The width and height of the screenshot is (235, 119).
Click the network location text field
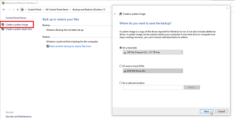click(153, 88)
